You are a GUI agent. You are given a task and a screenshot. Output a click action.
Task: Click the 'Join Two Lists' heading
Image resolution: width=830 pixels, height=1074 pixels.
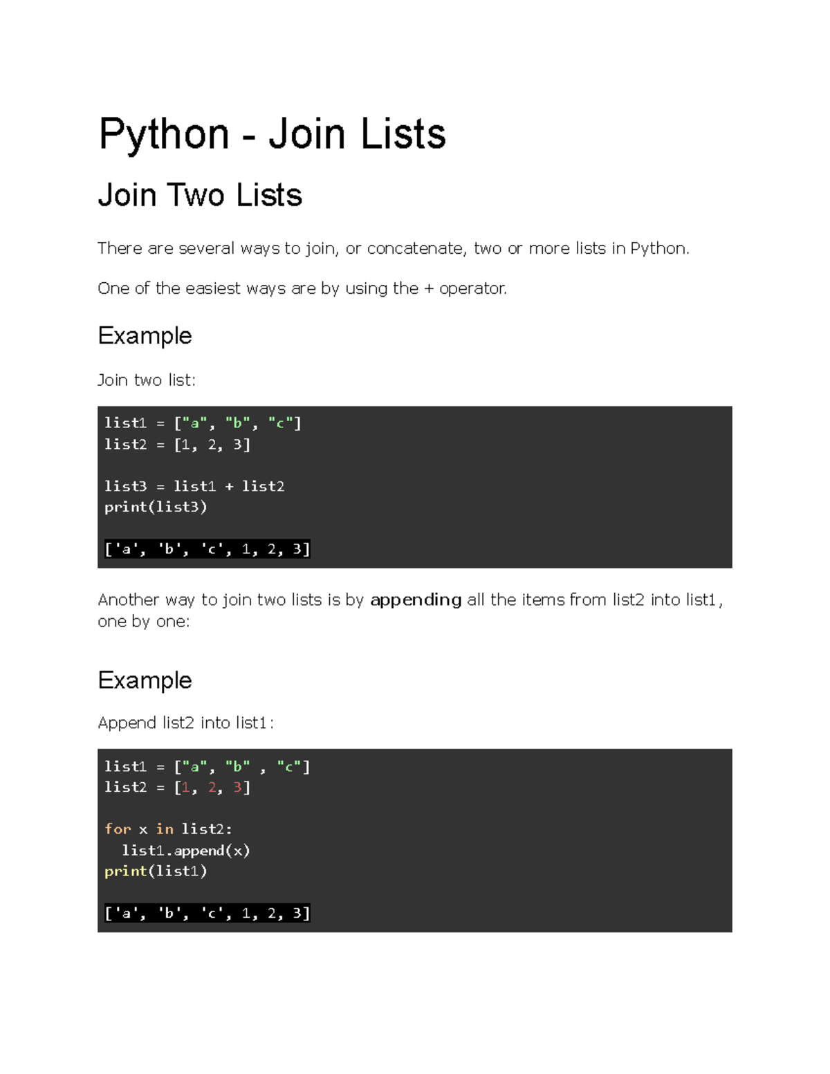point(200,196)
